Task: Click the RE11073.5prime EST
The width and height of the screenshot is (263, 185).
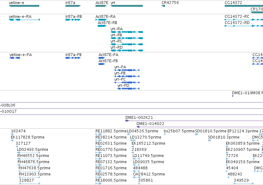Action: point(99,159)
